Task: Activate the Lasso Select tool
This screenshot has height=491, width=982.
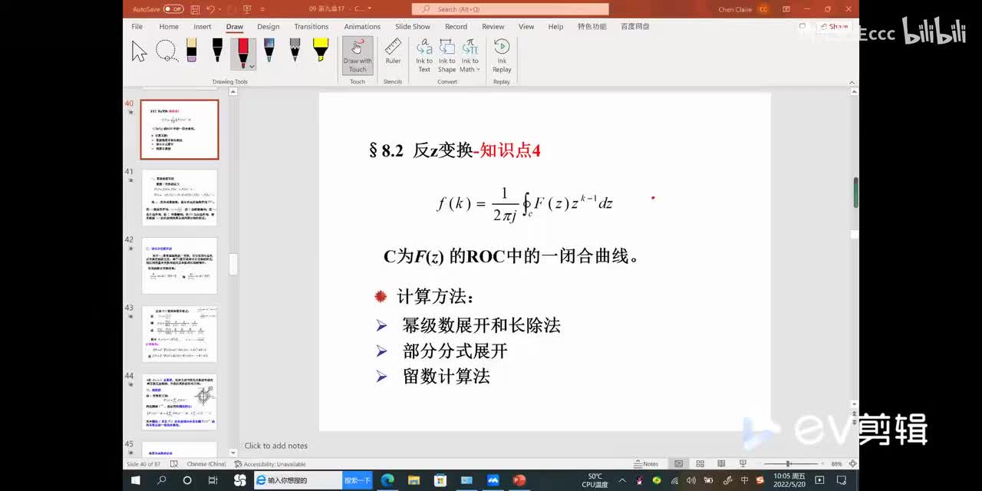Action: click(x=166, y=51)
